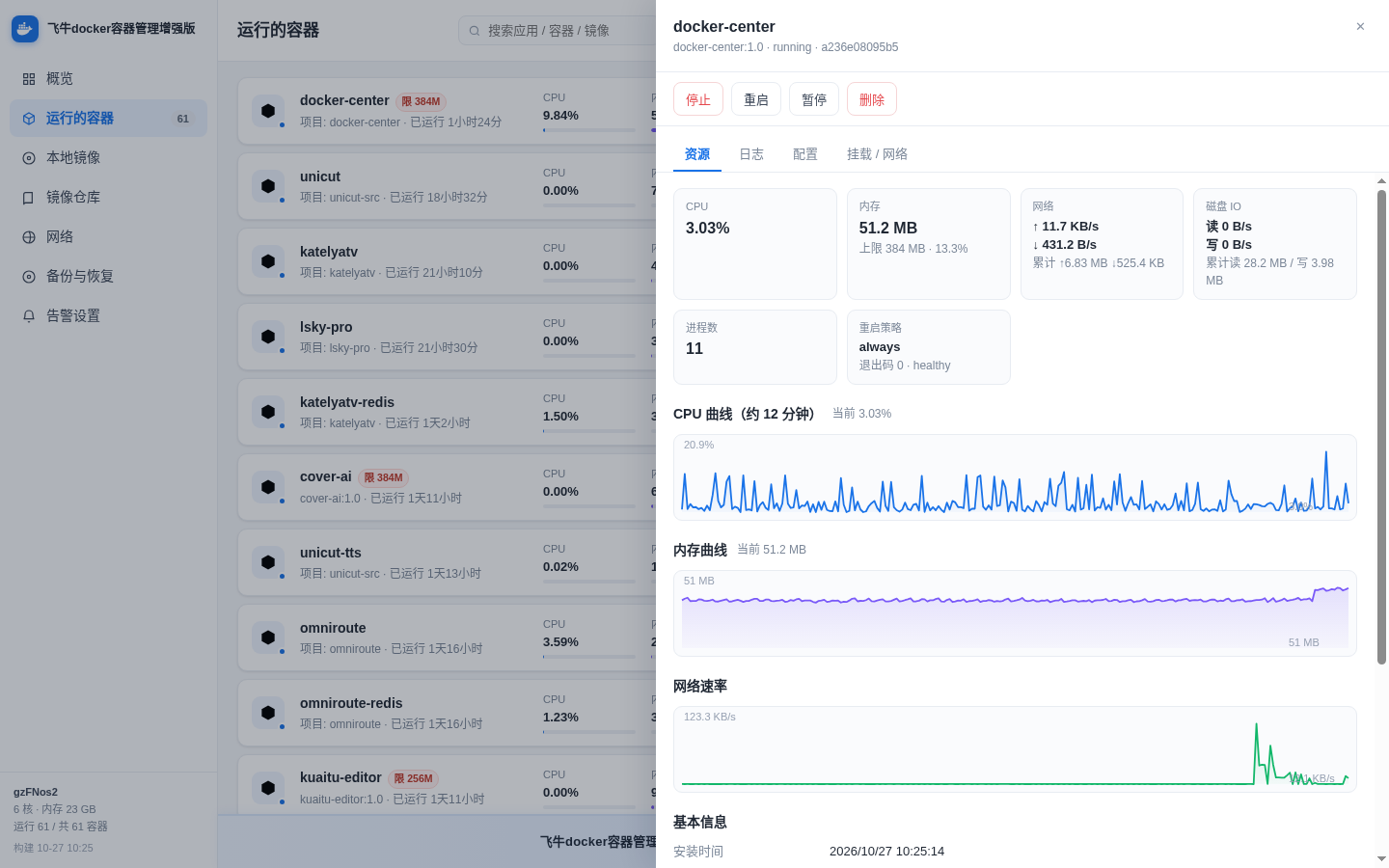Open the 挂载 / 网络 tab
This screenshot has width=1389, height=868.
(877, 154)
